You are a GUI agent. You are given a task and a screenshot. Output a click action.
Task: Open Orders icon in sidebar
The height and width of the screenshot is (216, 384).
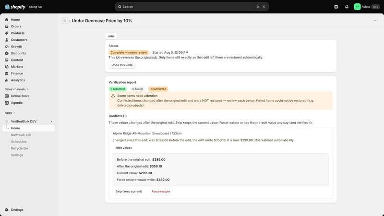point(7,26)
